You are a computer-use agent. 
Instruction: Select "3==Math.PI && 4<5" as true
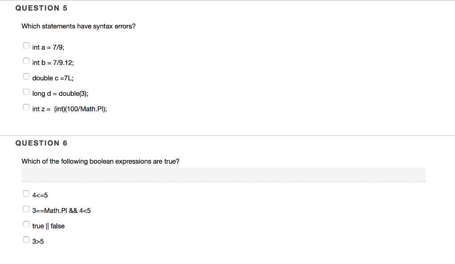tap(26, 209)
